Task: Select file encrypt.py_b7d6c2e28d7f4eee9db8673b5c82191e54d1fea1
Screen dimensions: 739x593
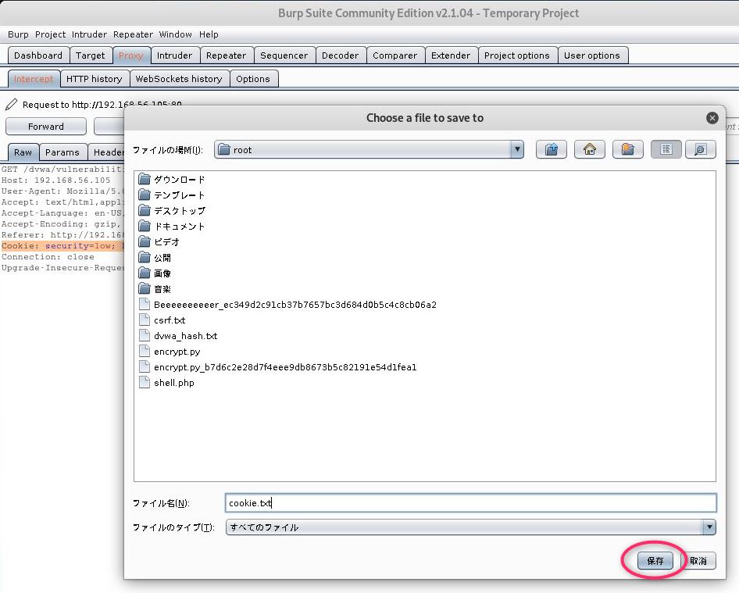Action: click(x=278, y=366)
